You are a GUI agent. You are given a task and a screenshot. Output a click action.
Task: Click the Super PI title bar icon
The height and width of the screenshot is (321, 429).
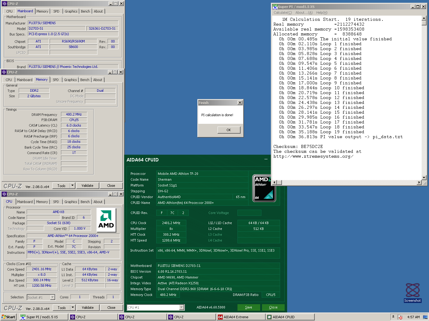pos(275,6)
